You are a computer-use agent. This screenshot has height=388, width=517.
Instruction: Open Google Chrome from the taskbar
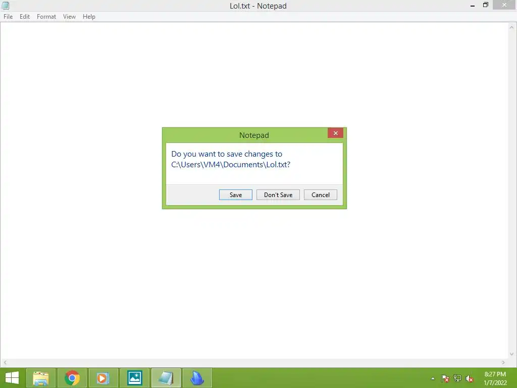click(72, 378)
